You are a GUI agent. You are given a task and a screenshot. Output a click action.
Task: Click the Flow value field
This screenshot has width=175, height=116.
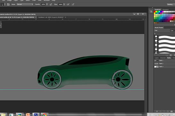pos(61,4)
